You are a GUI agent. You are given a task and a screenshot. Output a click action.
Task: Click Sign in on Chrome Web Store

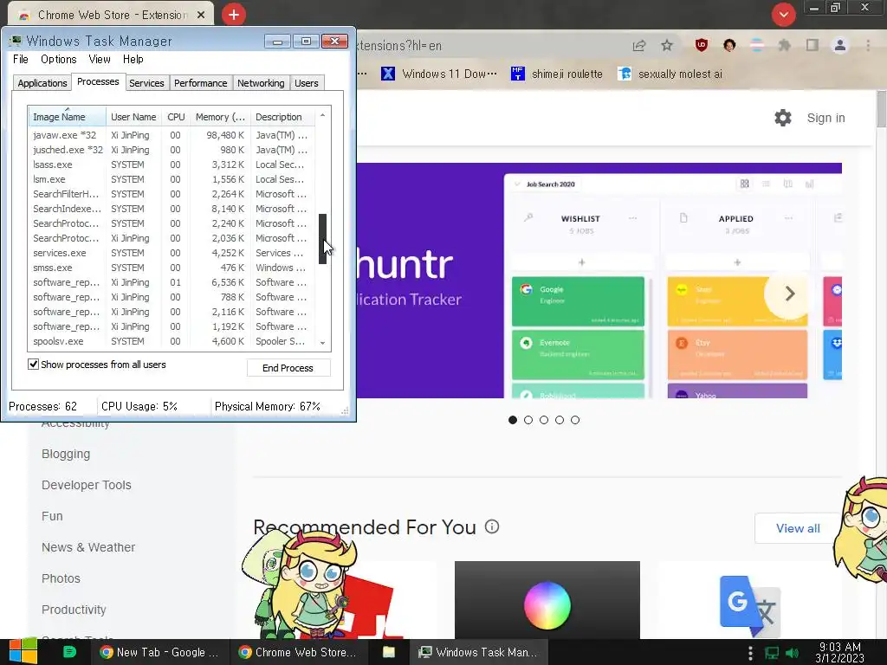(825, 118)
